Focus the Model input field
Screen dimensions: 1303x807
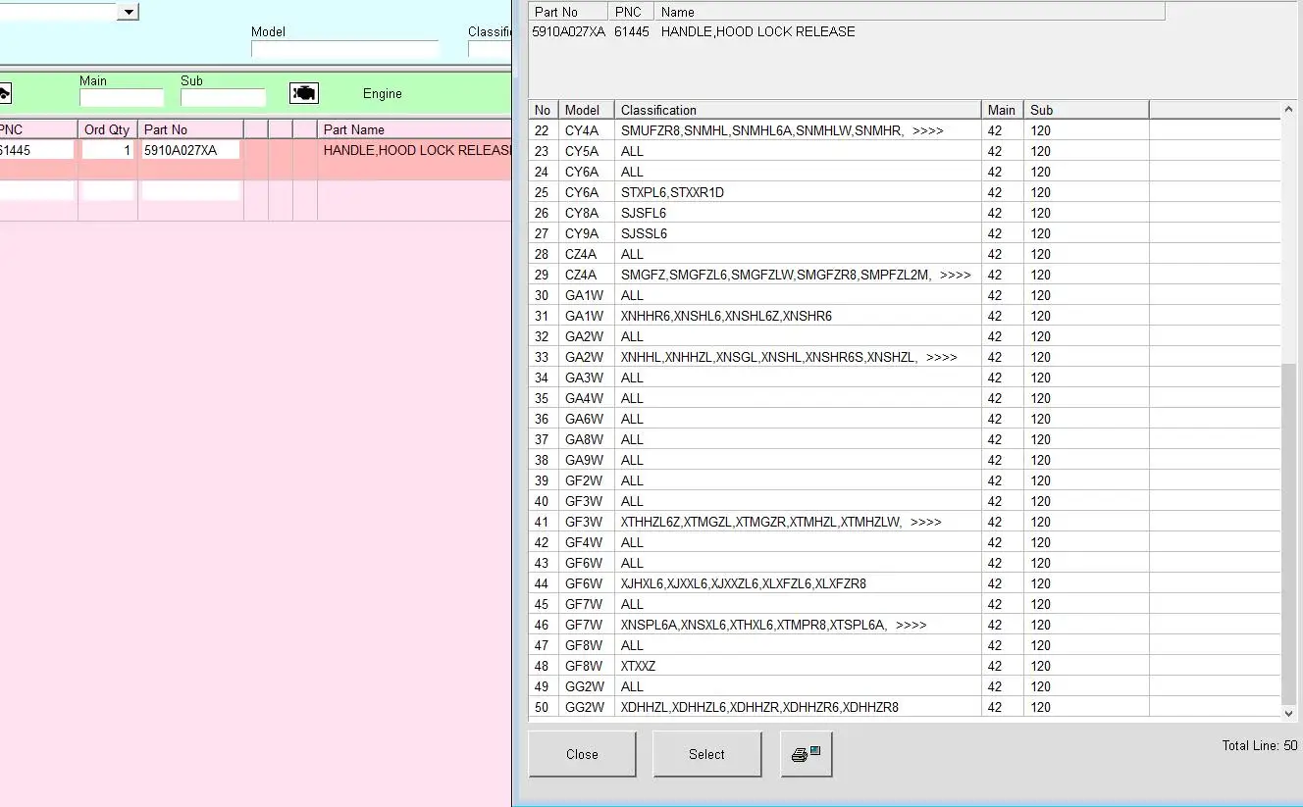(x=344, y=49)
